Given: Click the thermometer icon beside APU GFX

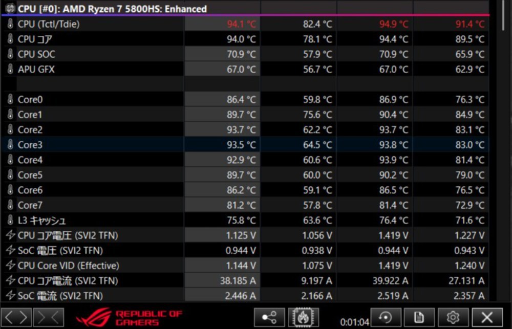Looking at the screenshot, I should pyautogui.click(x=10, y=69).
